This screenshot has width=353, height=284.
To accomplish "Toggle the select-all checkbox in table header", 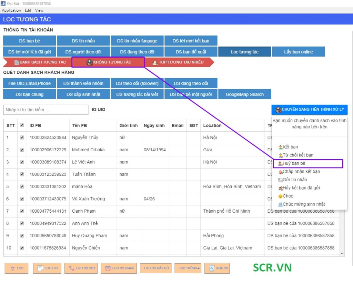I will [22, 125].
